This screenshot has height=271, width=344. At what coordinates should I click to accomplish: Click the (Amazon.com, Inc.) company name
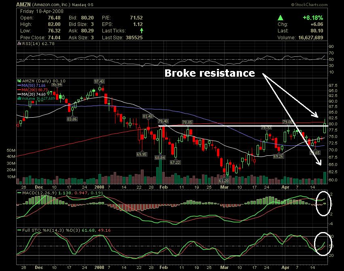point(51,4)
